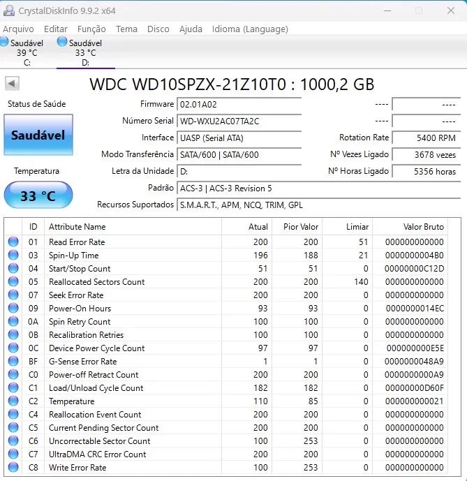Select the UltraDMA CRC Error Count name
Screen dimensions: 467x481
98,454
